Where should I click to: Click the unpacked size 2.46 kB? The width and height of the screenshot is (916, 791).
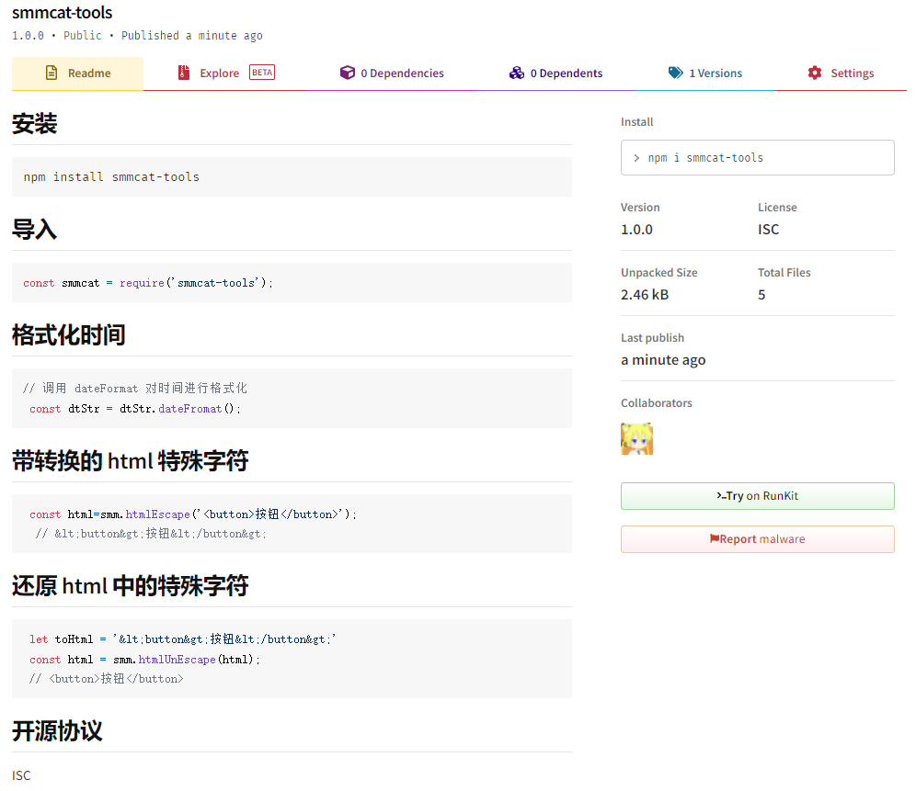(645, 295)
